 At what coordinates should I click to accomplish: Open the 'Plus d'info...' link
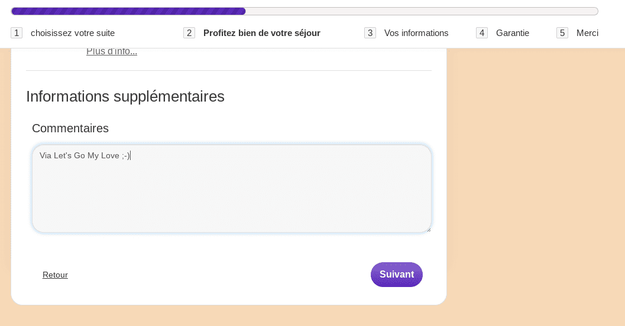(112, 52)
